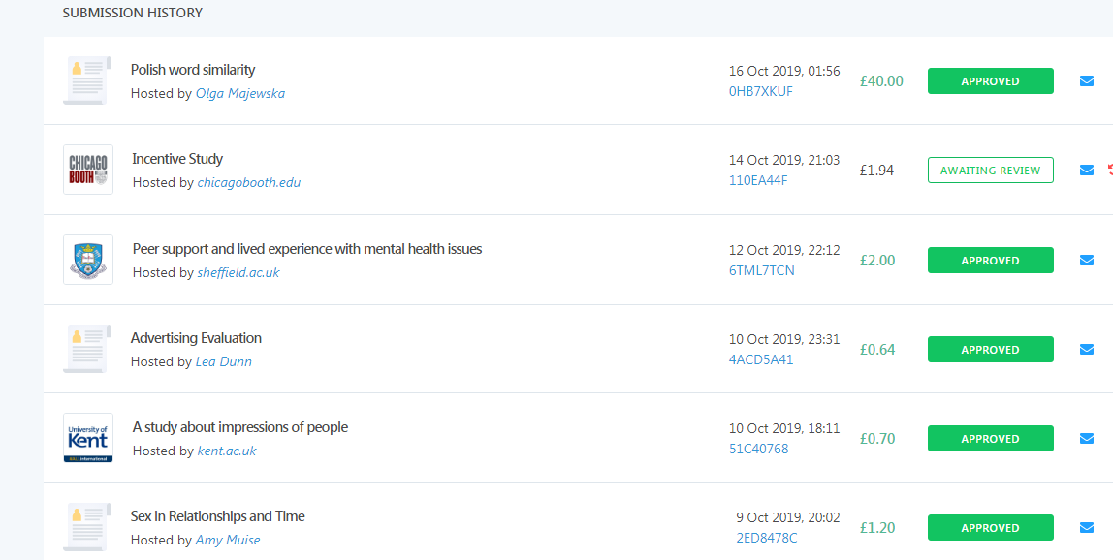This screenshot has height=560, width=1113.
Task: Click the date 10 Oct 2019, 23:31
Action: point(784,339)
